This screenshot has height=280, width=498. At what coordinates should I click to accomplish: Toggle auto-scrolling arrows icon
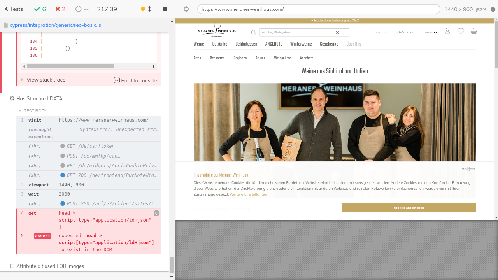149,9
